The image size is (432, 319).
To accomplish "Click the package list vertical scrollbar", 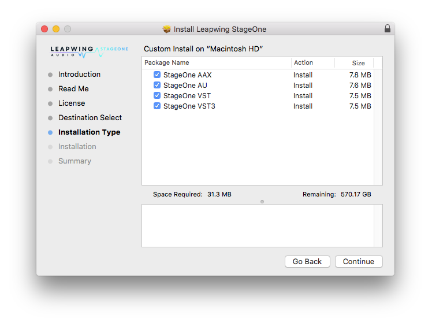I will [378, 127].
